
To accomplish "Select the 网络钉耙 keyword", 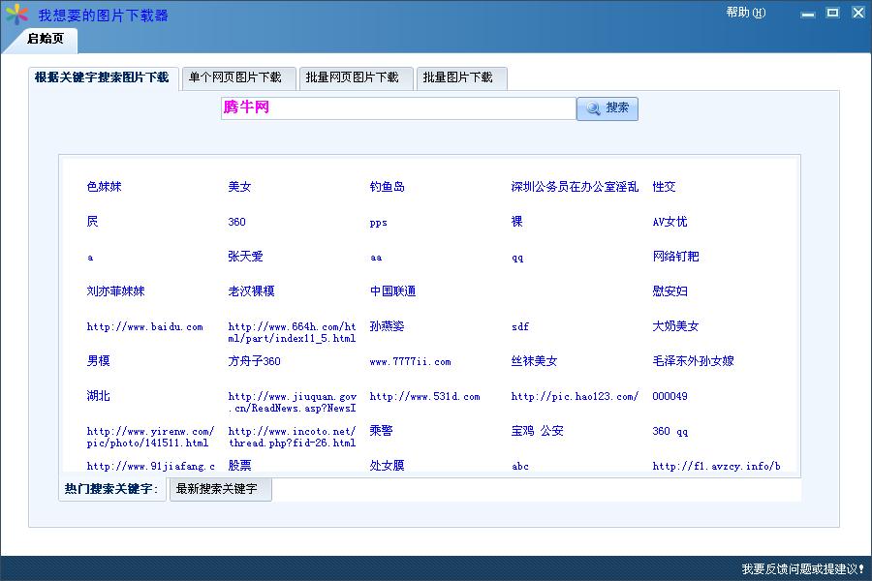I will [675, 257].
